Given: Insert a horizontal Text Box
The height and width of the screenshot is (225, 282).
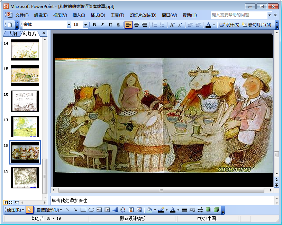Looking at the screenshot, I should [x=99, y=210].
